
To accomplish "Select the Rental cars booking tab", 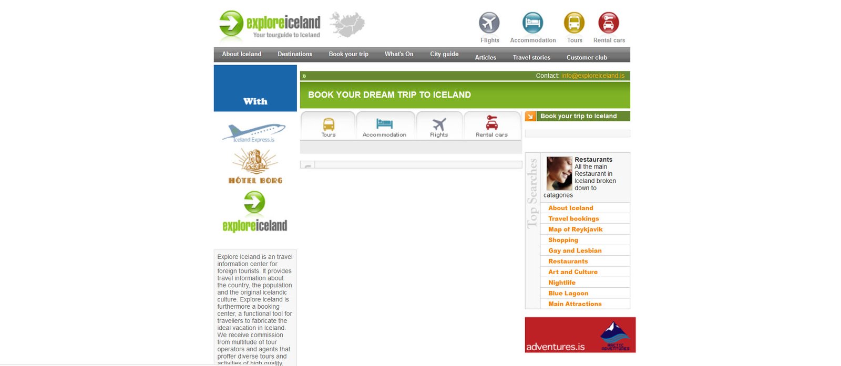I will 491,127.
